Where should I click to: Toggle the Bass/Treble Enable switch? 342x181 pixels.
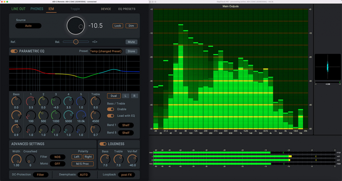pyautogui.click(x=110, y=109)
